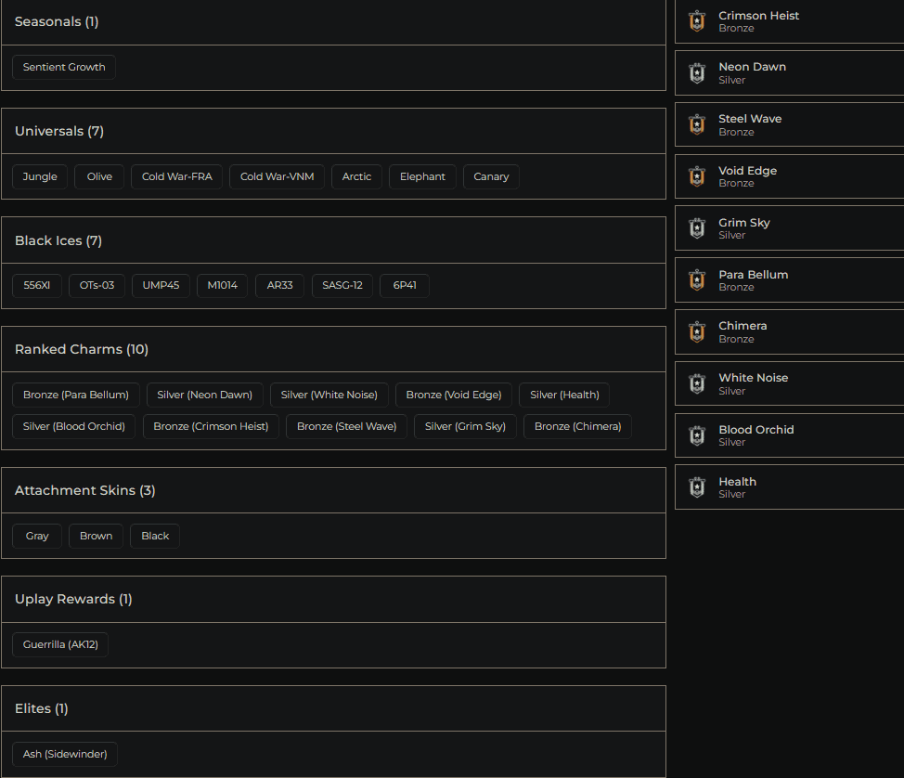Select the Bronze (Chimera) ranked charm
The image size is (904, 778).
click(x=577, y=426)
